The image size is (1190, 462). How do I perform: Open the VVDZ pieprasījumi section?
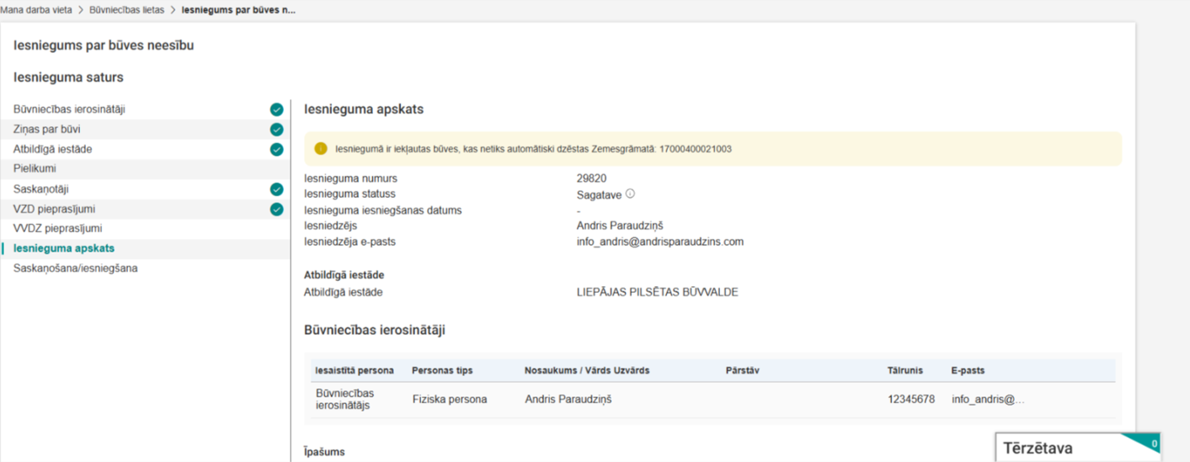coord(58,228)
